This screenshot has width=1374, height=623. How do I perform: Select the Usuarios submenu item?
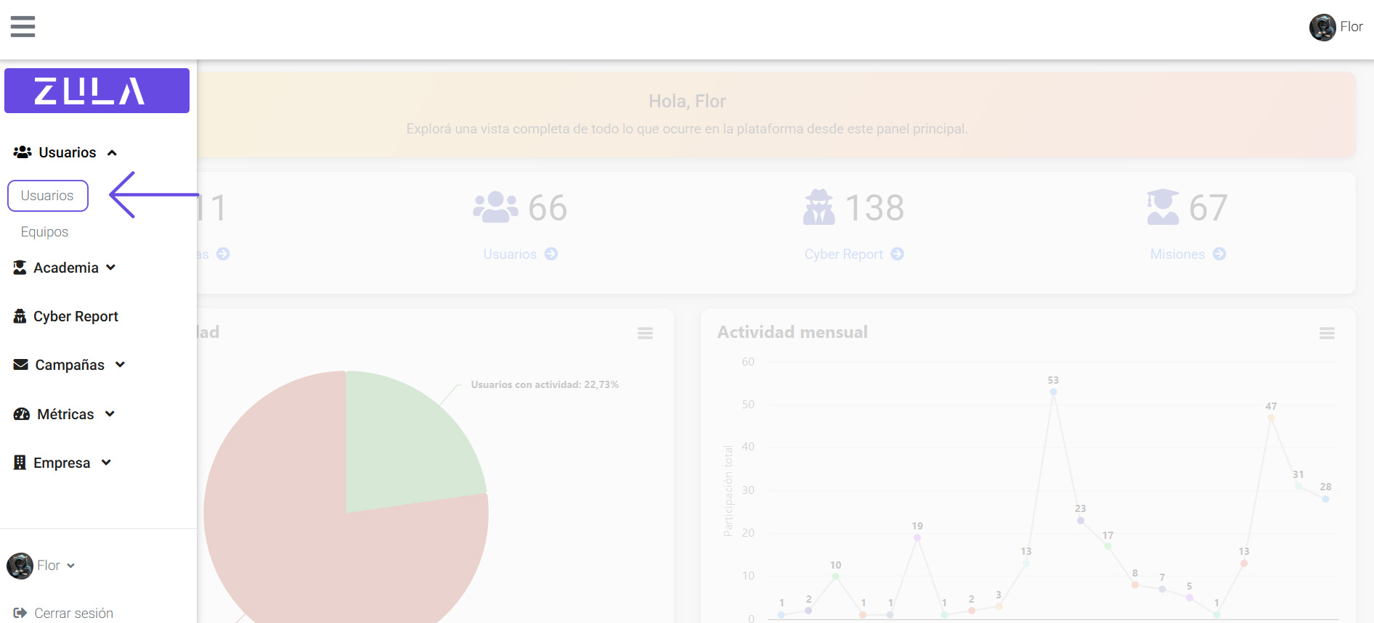point(47,196)
